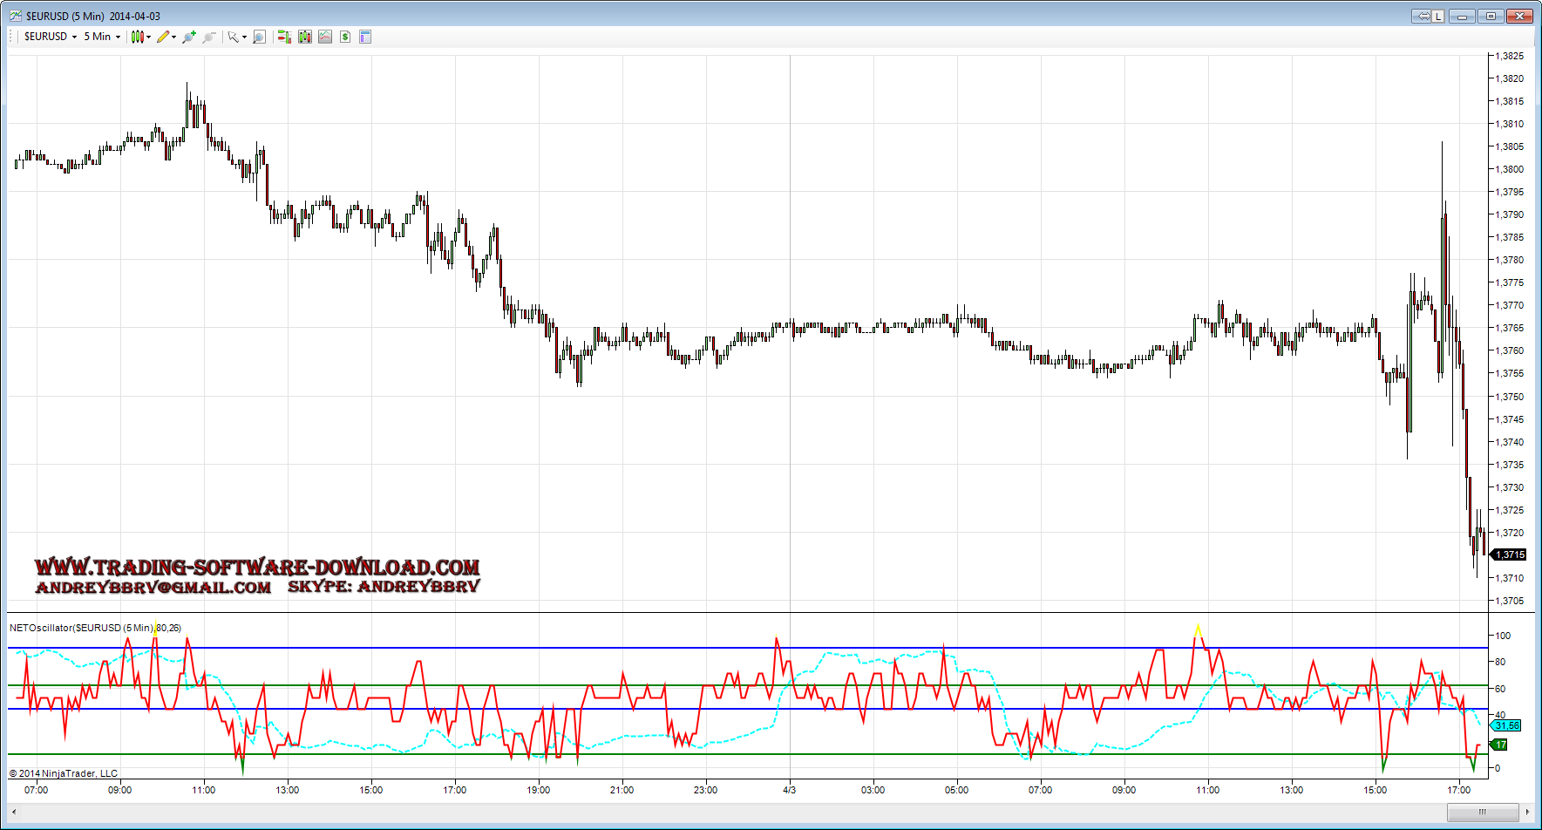Open the Strategies dollar-sign icon
The width and height of the screenshot is (1542, 830).
point(345,37)
